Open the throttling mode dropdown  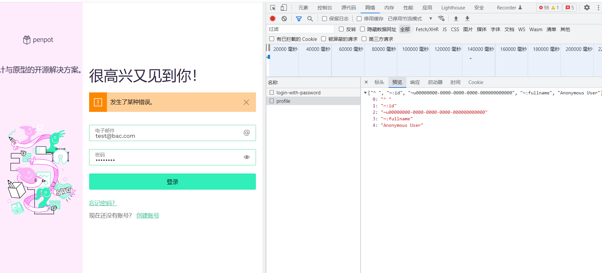click(x=410, y=19)
